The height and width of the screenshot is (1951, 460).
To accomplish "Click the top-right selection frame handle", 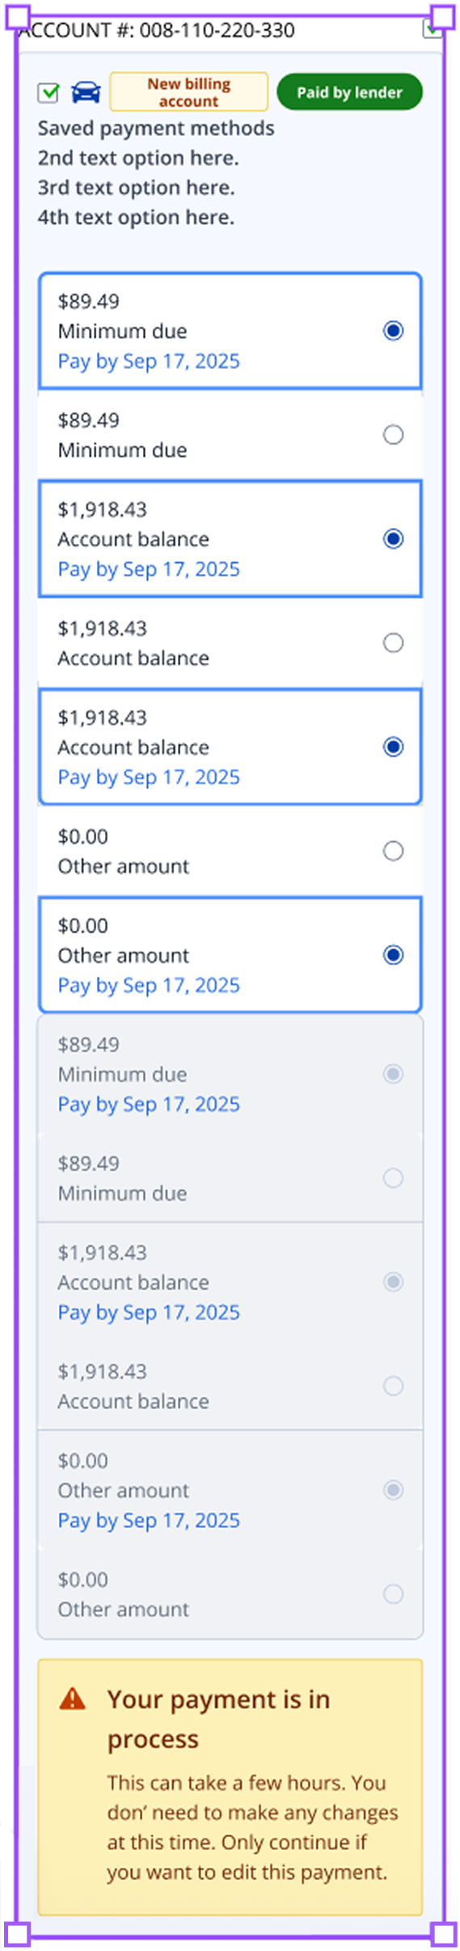I will 442,18.
